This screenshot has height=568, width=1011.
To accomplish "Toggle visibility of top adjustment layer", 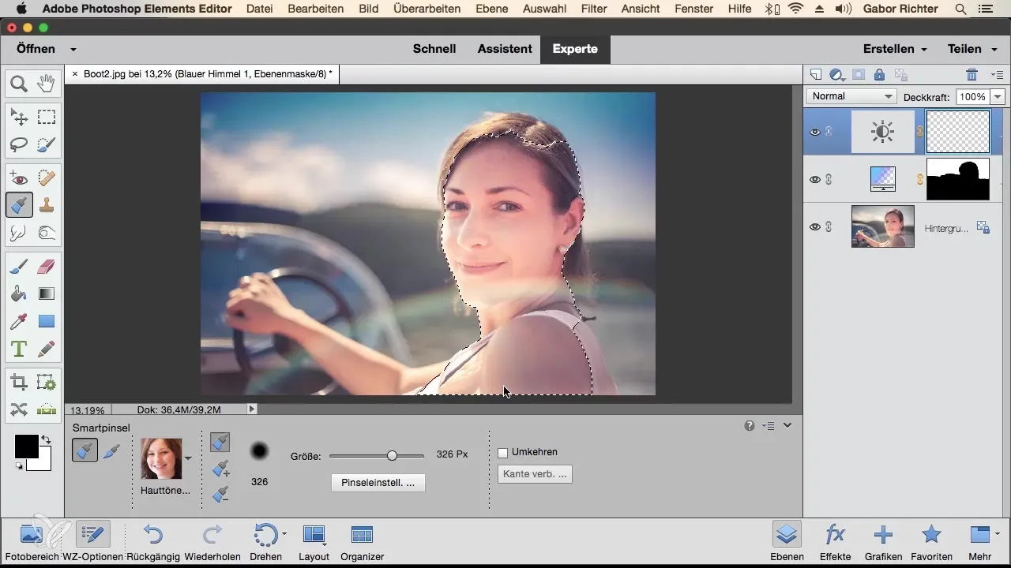I will 814,132.
